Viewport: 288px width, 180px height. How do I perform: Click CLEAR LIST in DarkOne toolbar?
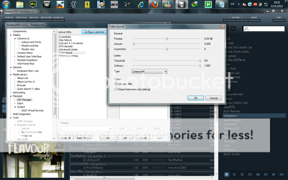[x=58, y=17]
